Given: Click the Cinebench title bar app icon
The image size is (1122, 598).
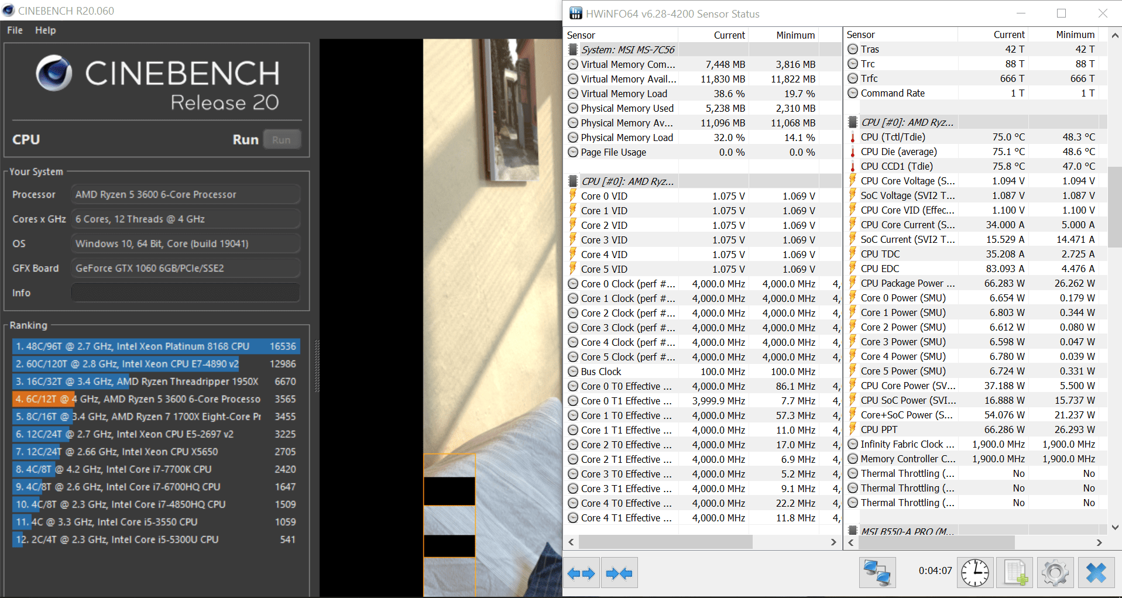Looking at the screenshot, I should [x=8, y=11].
